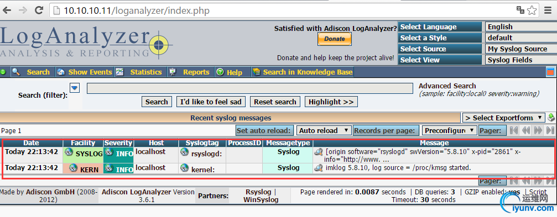Open the Select a Style dropdown showing default
The height and width of the screenshot is (217, 557).
click(x=520, y=38)
